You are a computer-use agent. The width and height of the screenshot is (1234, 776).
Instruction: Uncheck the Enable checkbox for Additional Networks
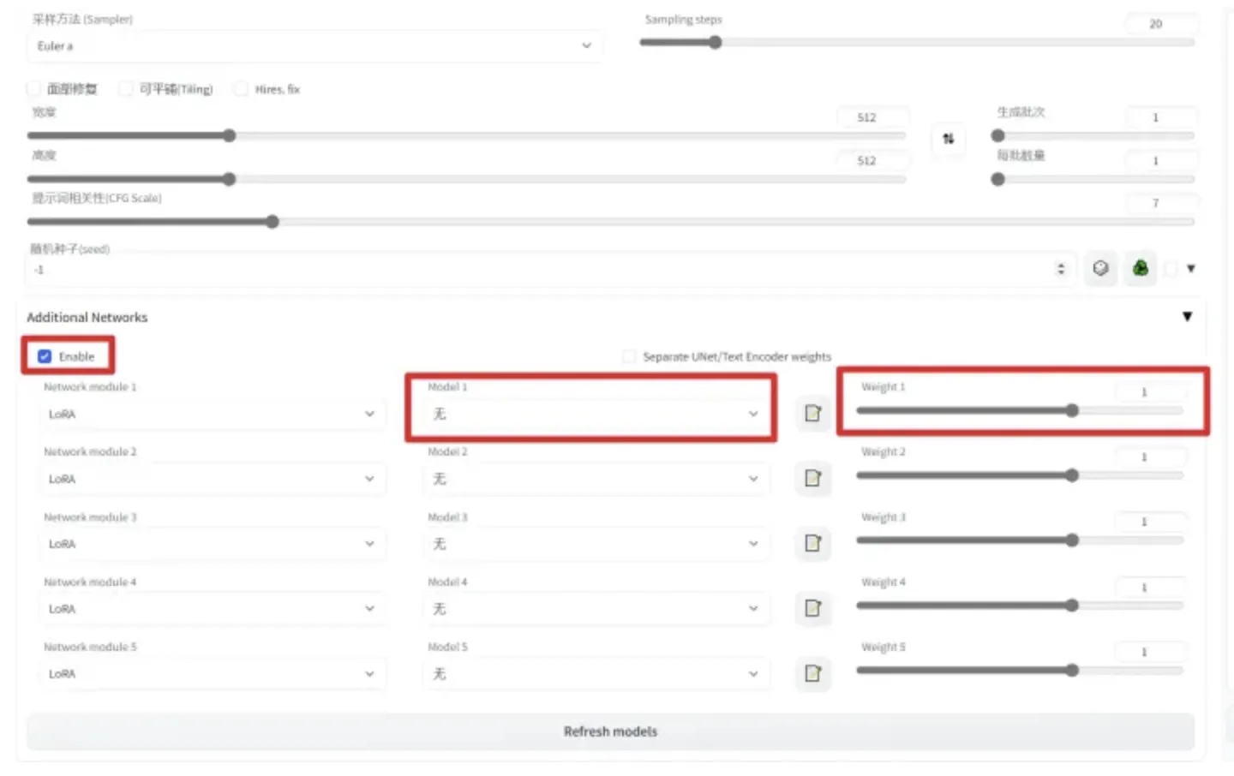tap(45, 356)
